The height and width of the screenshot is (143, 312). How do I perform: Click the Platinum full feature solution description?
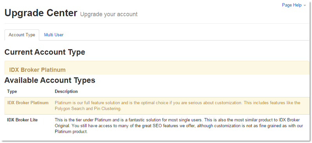tap(177, 106)
